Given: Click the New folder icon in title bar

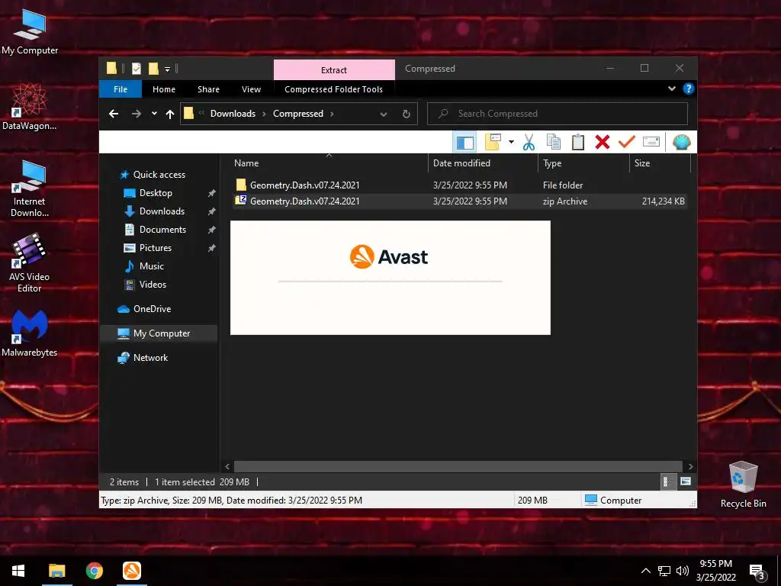Looking at the screenshot, I should click(153, 69).
